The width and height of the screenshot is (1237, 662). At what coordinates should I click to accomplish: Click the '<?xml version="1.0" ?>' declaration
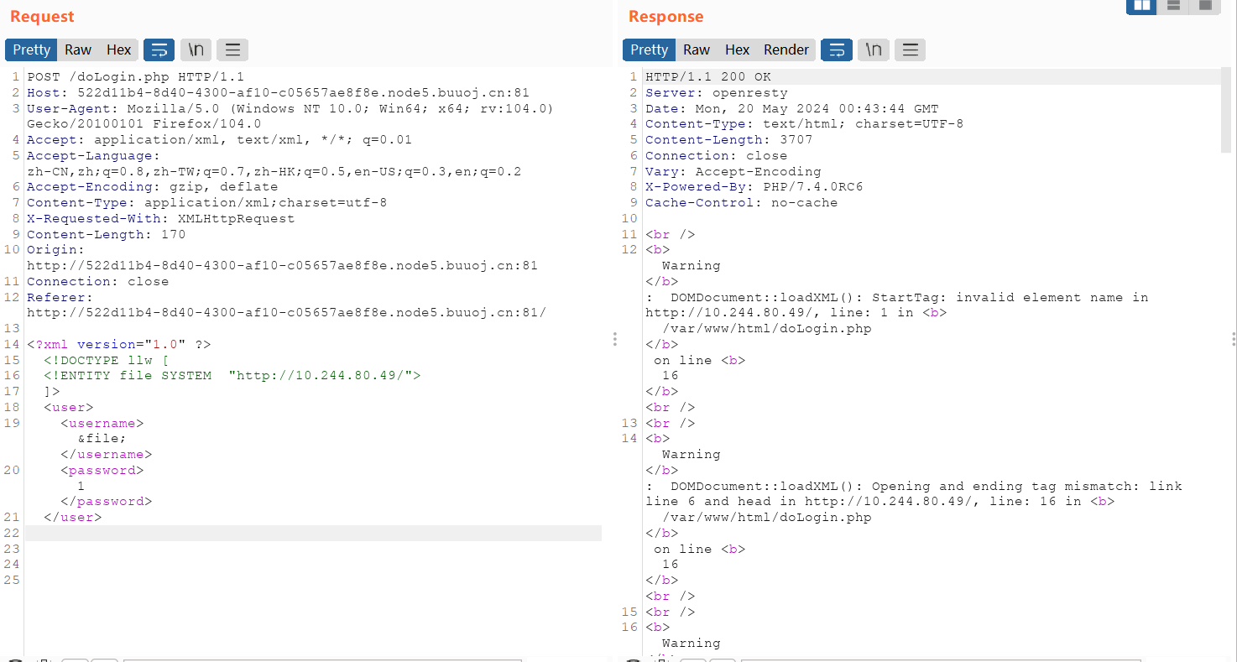pos(118,345)
